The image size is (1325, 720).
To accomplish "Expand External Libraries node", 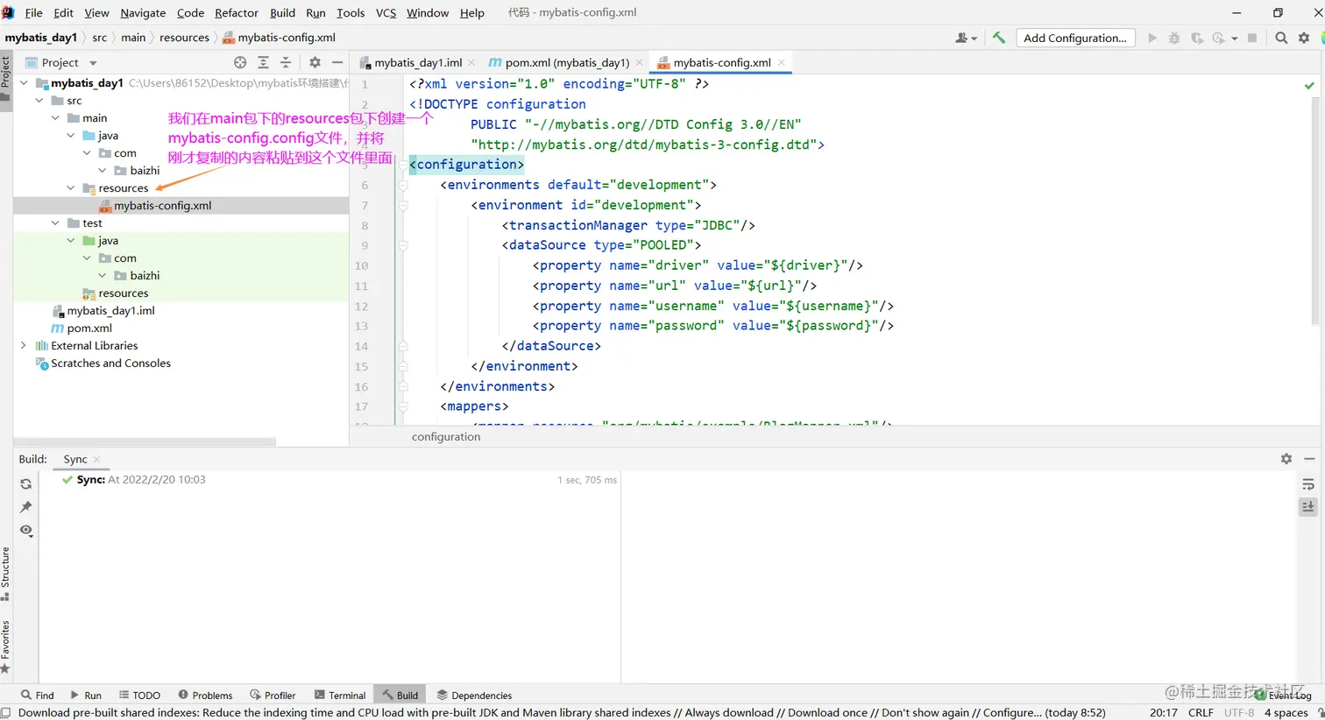I will 24,346.
